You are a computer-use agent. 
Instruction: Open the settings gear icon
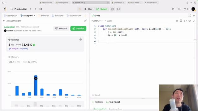click(x=179, y=9)
